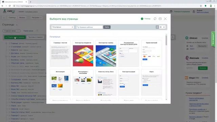The width and height of the screenshot is (217, 122).
Task: Choose the Конструктор форм template
Action: tap(129, 82)
